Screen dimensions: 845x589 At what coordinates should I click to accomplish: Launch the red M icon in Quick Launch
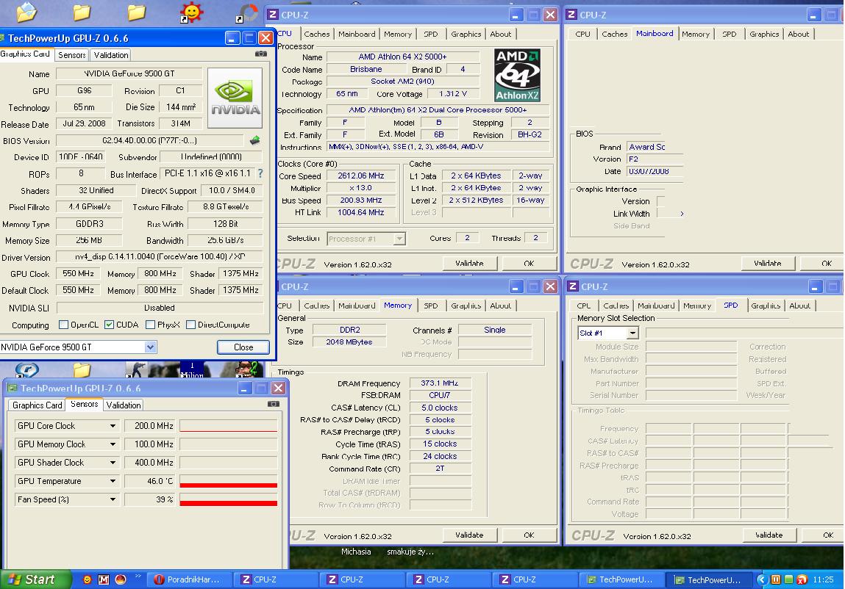(x=104, y=579)
